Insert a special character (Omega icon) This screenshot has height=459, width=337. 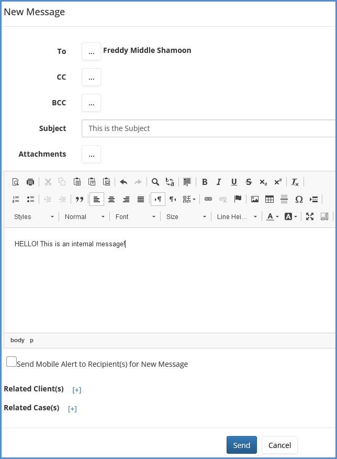coord(299,199)
